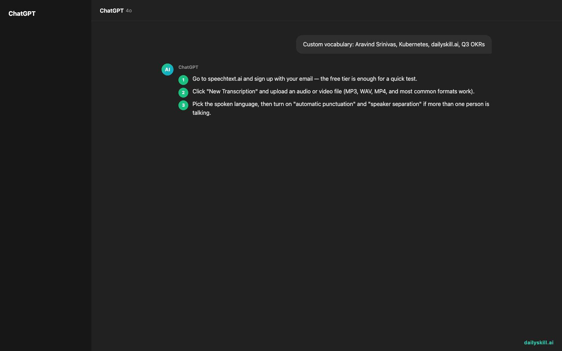
Task: Click the step about signing up at speechtext.ai
Action: pos(305,79)
